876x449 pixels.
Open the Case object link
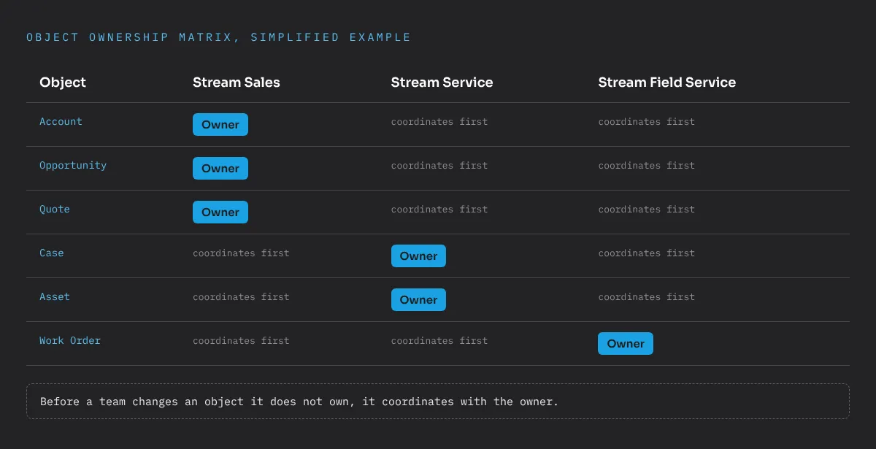pos(52,253)
